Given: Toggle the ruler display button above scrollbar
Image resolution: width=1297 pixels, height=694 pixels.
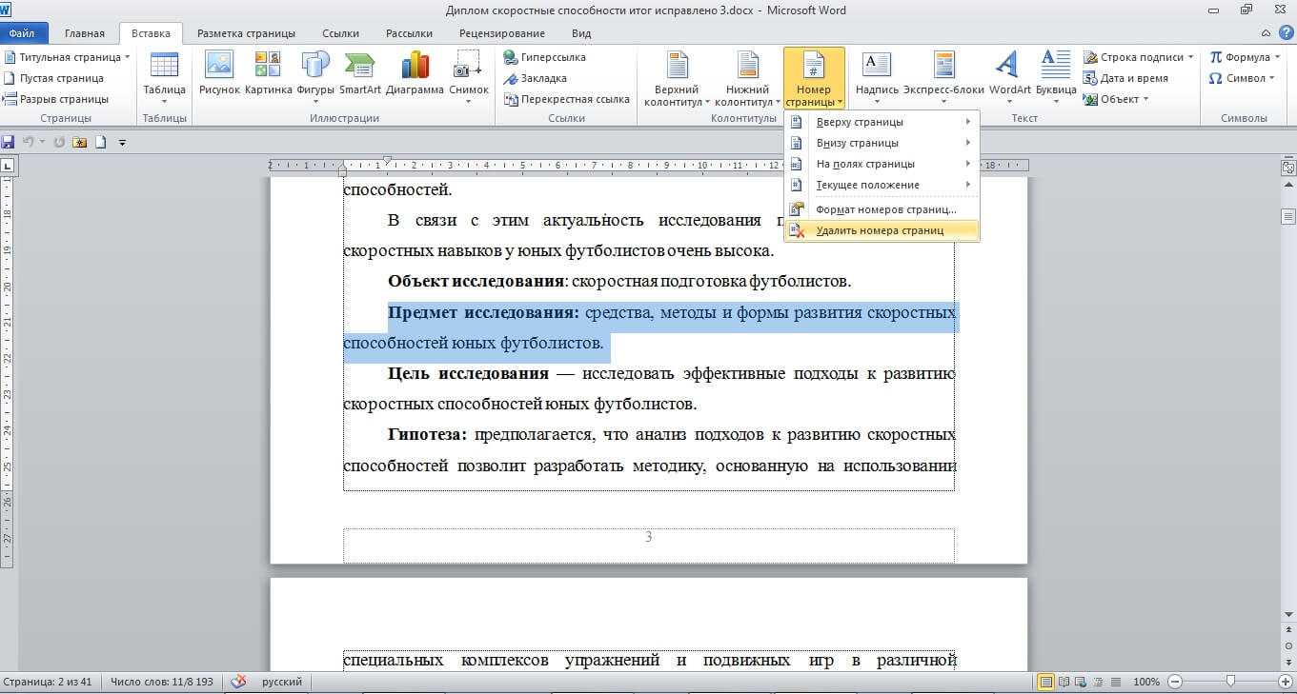Looking at the screenshot, I should [x=1288, y=167].
